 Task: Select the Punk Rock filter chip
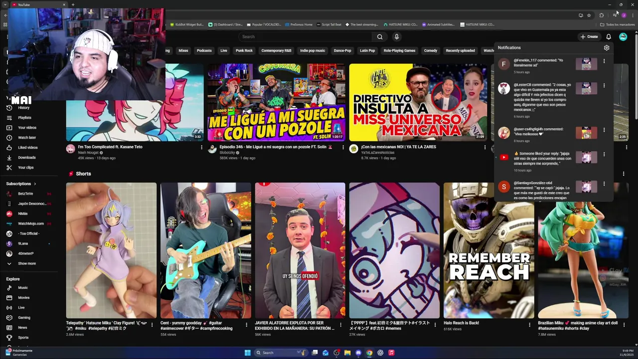click(x=244, y=51)
